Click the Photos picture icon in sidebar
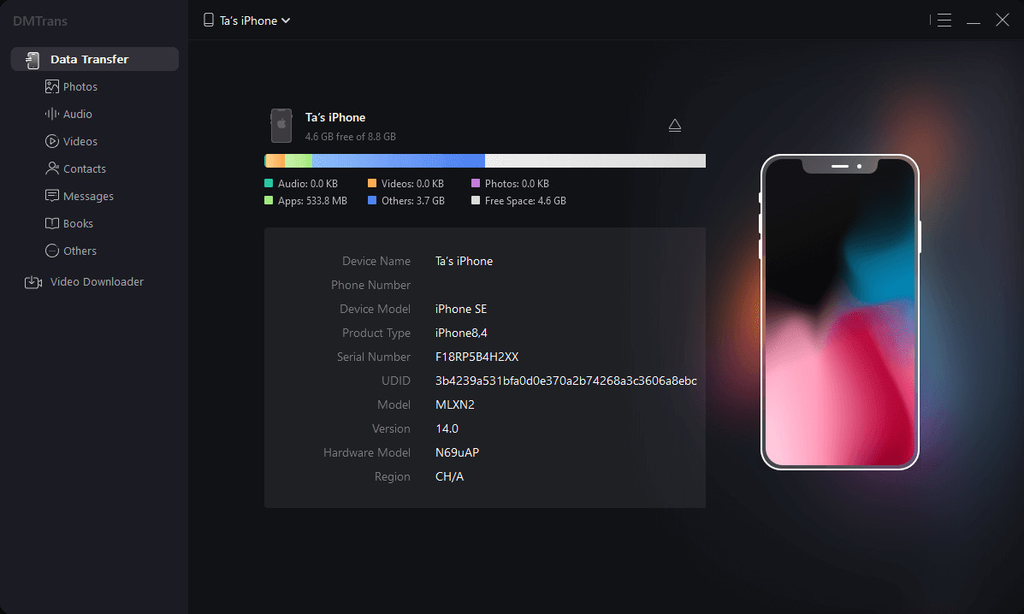 click(x=51, y=86)
